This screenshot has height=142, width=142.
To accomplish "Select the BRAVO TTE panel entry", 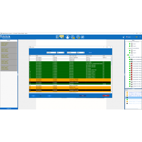I will [x=135, y=104].
